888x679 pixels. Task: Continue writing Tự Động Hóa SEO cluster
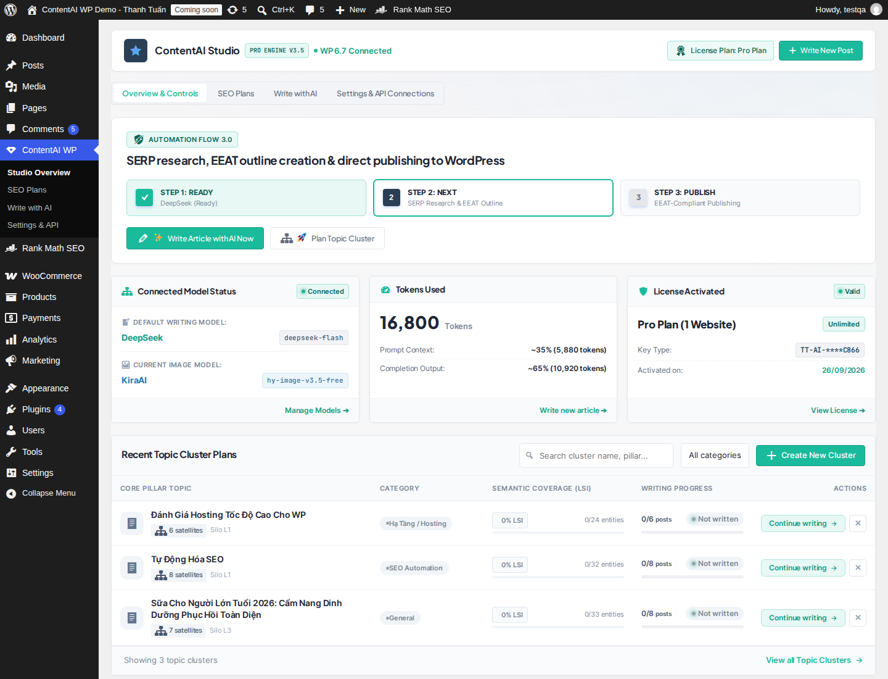(803, 568)
